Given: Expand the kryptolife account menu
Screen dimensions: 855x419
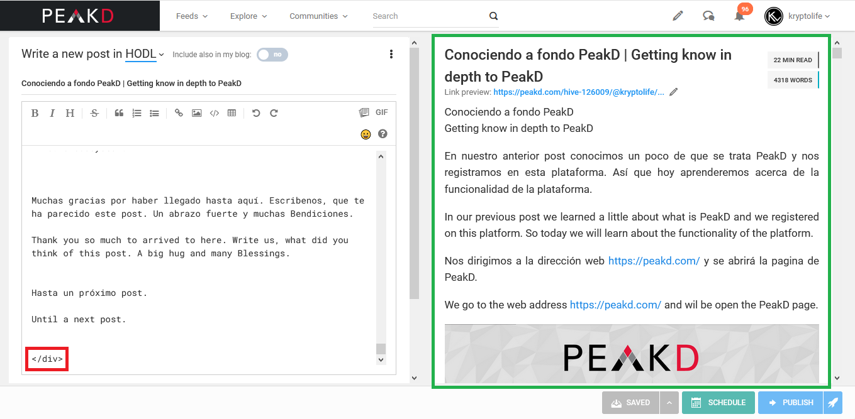Looking at the screenshot, I should [809, 16].
